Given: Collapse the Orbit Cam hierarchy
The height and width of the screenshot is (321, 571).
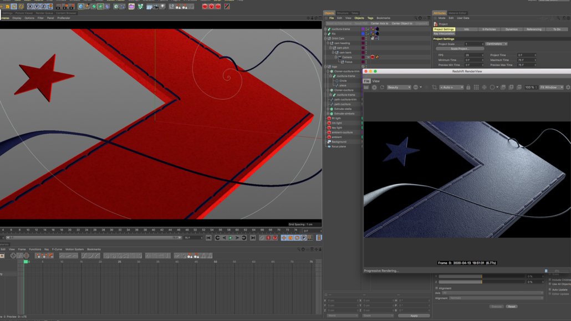Looking at the screenshot, I should coord(325,38).
